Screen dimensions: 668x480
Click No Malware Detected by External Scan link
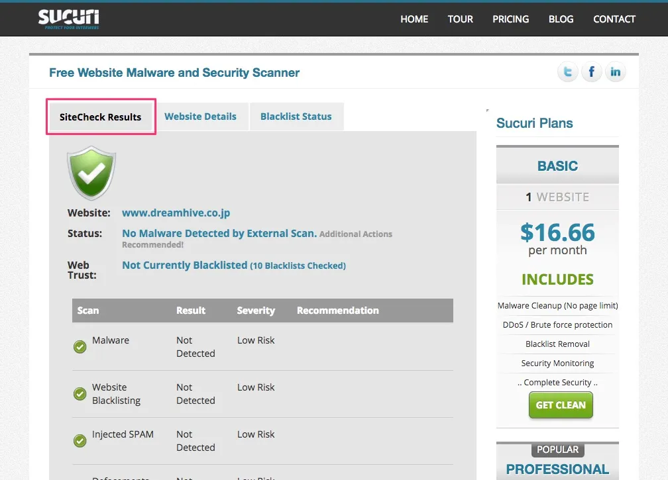click(x=219, y=233)
